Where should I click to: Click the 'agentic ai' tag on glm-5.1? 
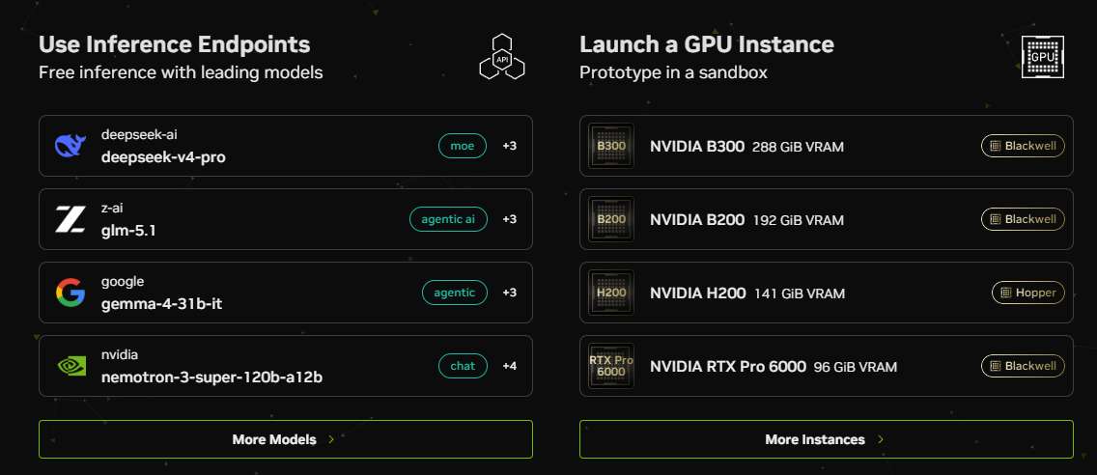(x=448, y=219)
